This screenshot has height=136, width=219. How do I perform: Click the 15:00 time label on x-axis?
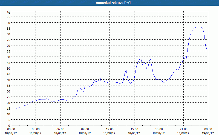134,129
